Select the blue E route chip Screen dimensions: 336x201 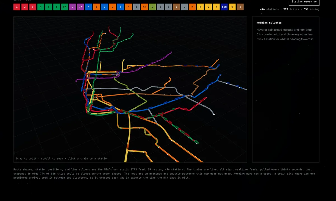[120, 7]
